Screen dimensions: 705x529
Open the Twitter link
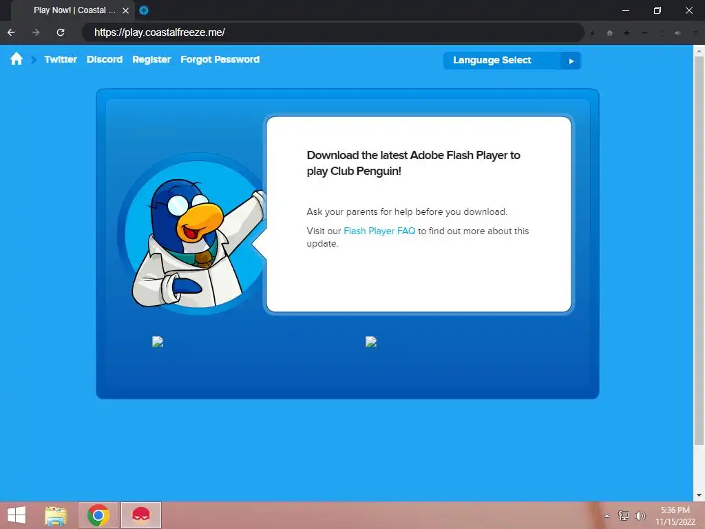coord(61,59)
